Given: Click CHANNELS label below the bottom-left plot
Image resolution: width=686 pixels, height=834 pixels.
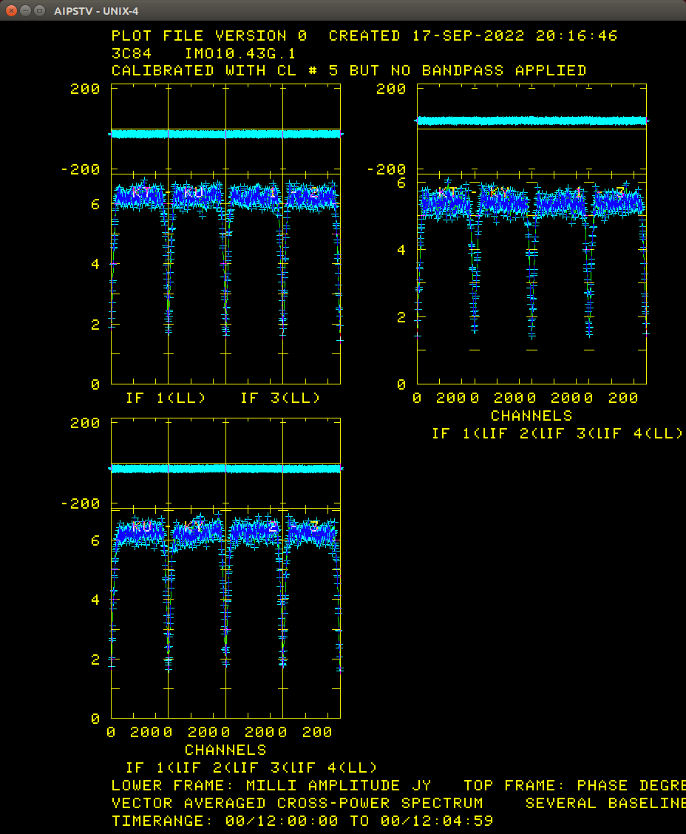Looking at the screenshot, I should click(x=225, y=750).
